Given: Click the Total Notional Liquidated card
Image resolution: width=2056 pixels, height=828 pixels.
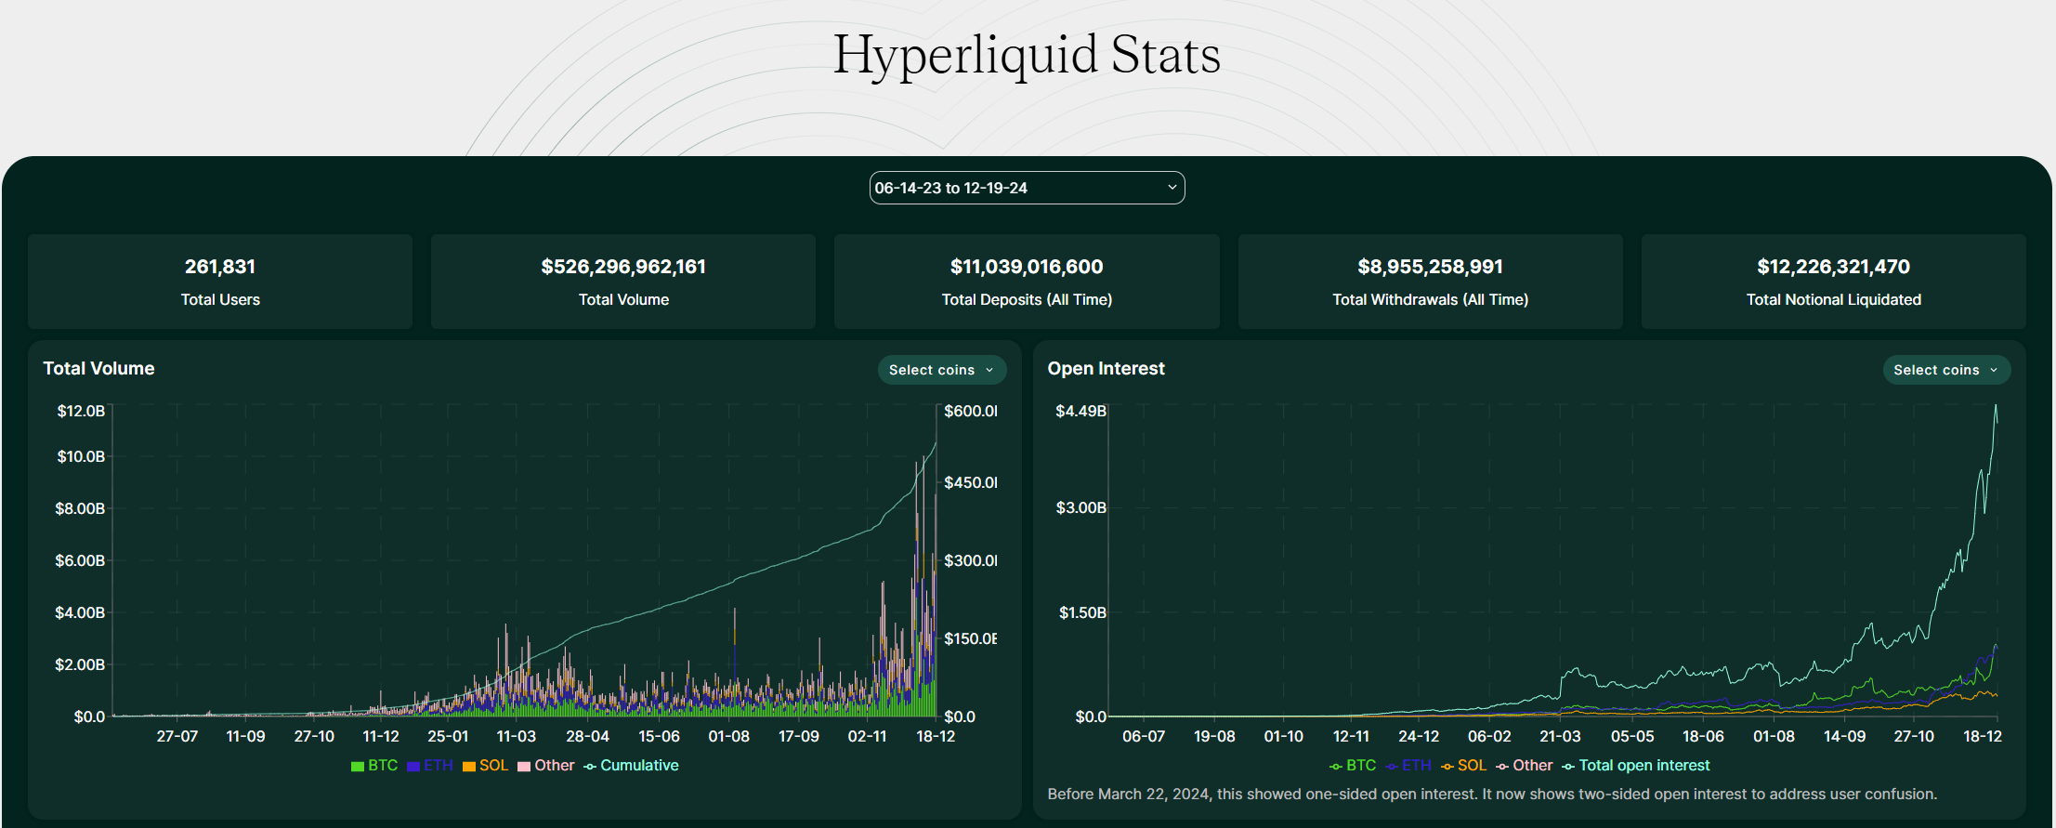Looking at the screenshot, I should [1833, 282].
